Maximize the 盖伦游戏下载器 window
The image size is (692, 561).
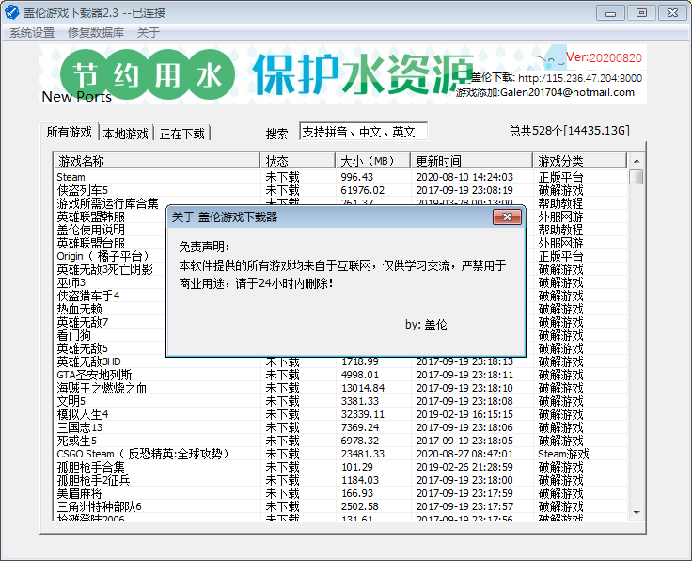pyautogui.click(x=641, y=13)
